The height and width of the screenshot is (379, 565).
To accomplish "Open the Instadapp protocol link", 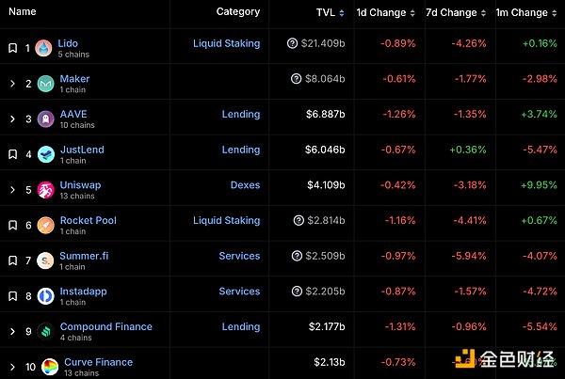I will coord(83,292).
